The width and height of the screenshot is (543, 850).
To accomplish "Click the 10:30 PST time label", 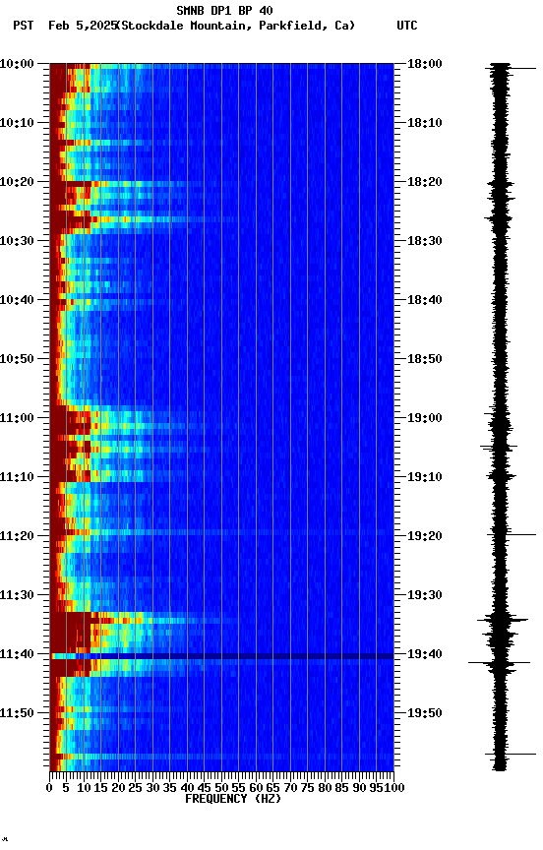I will 17,241.
